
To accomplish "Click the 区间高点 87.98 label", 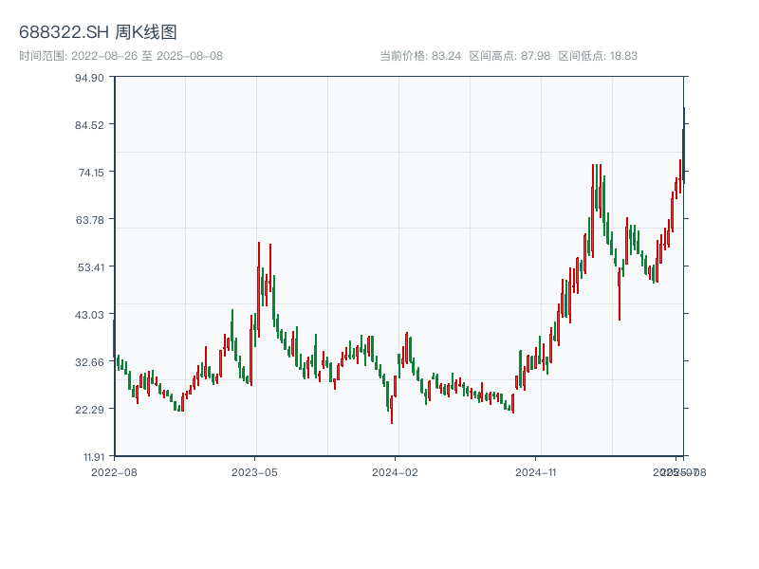I will pyautogui.click(x=509, y=56).
